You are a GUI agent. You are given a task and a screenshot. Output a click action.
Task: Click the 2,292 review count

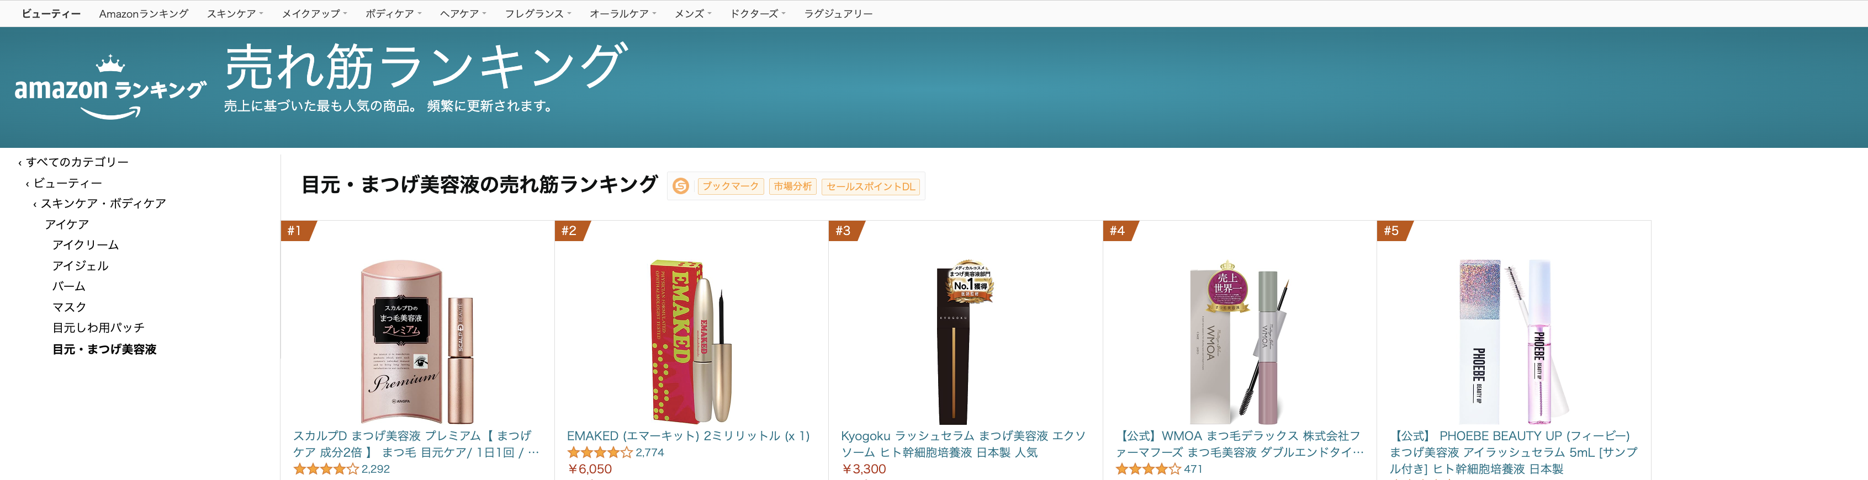tap(375, 469)
